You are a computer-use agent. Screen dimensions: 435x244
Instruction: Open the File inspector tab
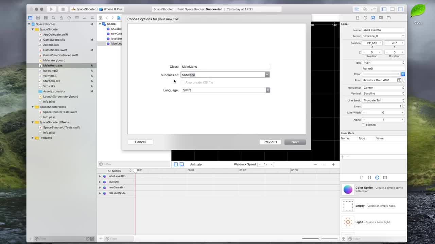(358, 18)
